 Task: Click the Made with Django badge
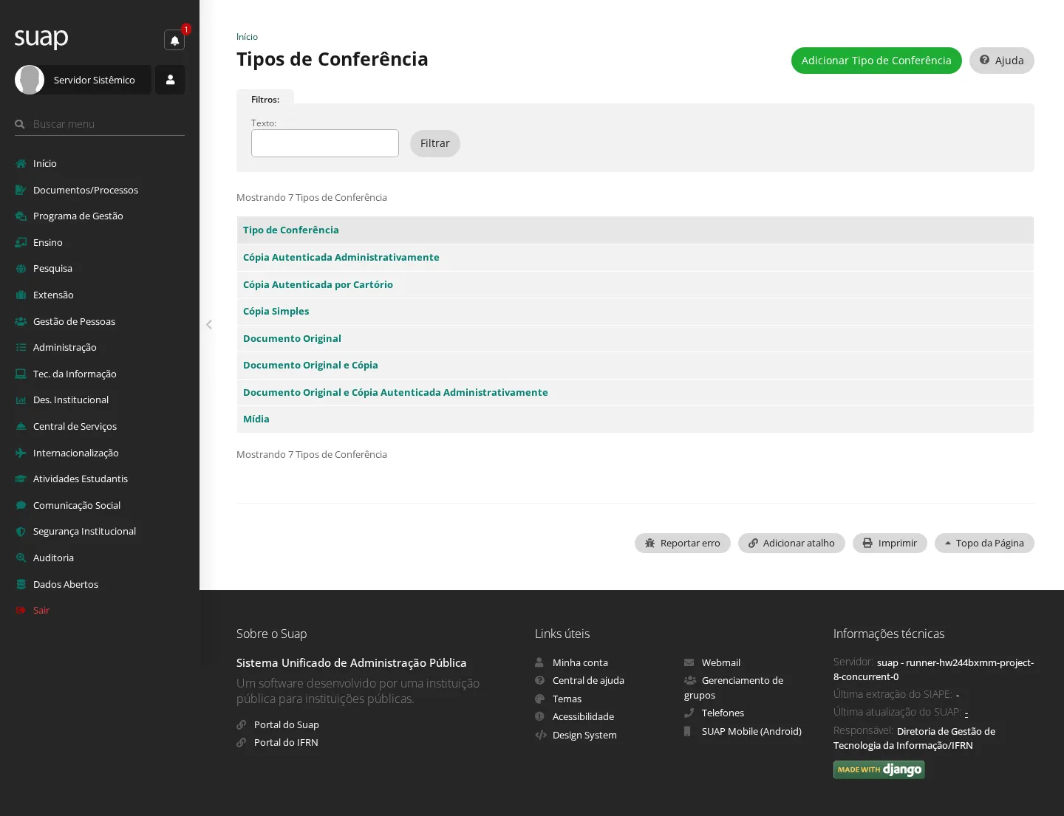(879, 769)
